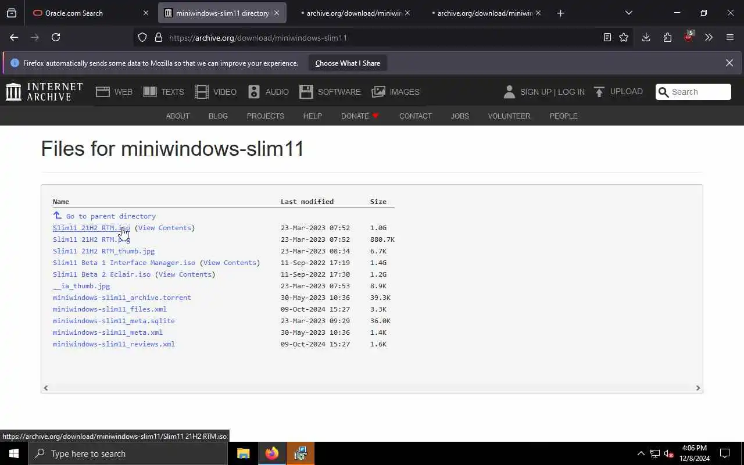This screenshot has width=744, height=465.
Task: Click LOG IN link
Action: pos(571,92)
